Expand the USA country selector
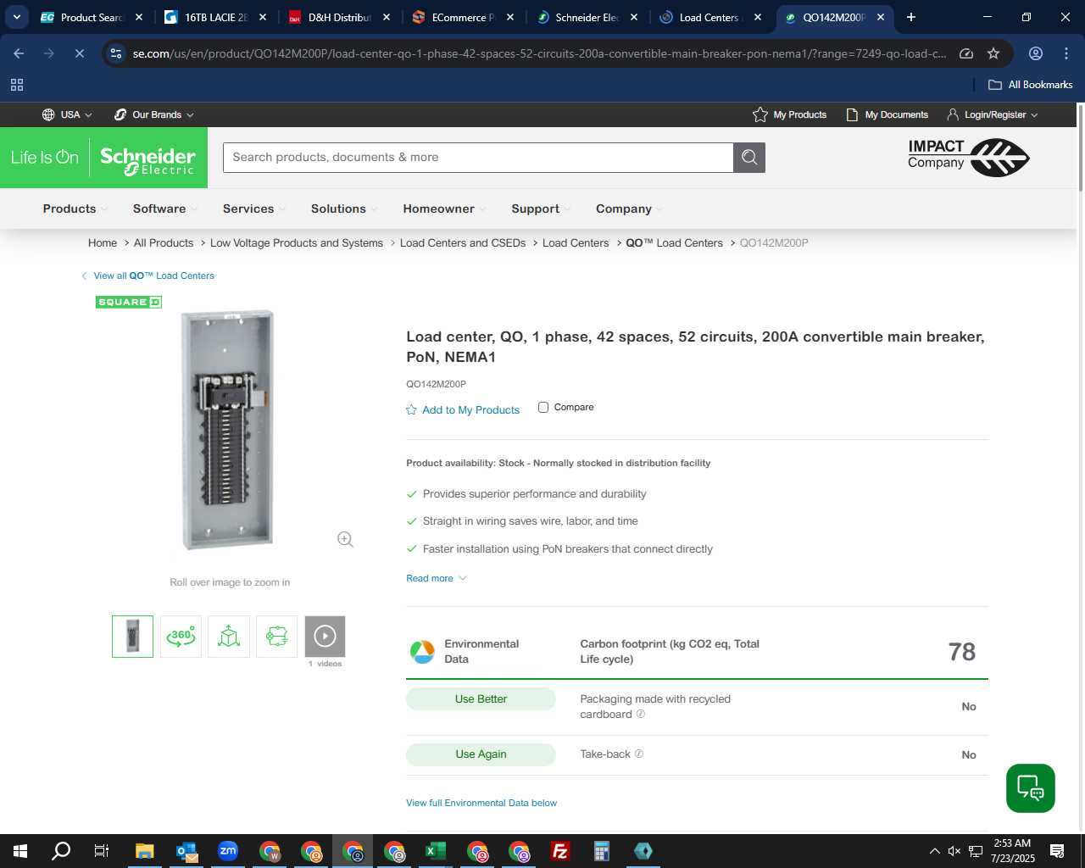Viewport: 1085px width, 868px height. [67, 114]
